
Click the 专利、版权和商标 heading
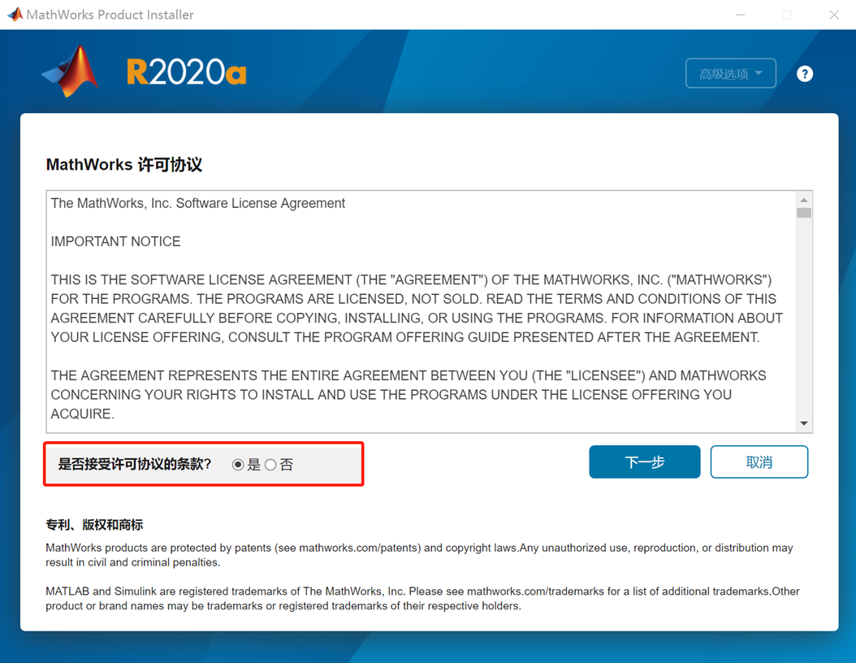[94, 525]
